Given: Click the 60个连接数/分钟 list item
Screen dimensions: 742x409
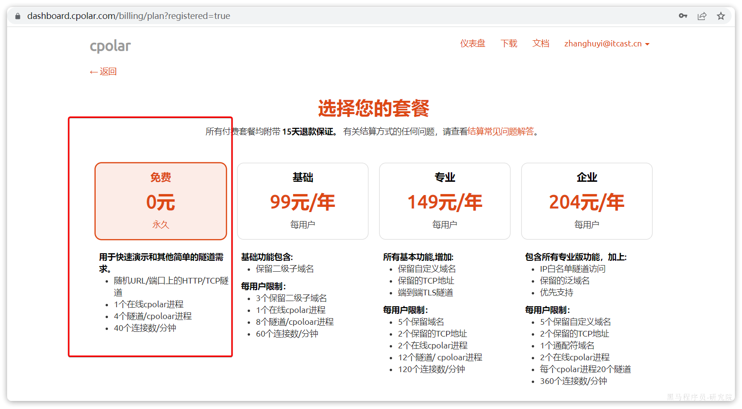Looking at the screenshot, I should pyautogui.click(x=287, y=334).
